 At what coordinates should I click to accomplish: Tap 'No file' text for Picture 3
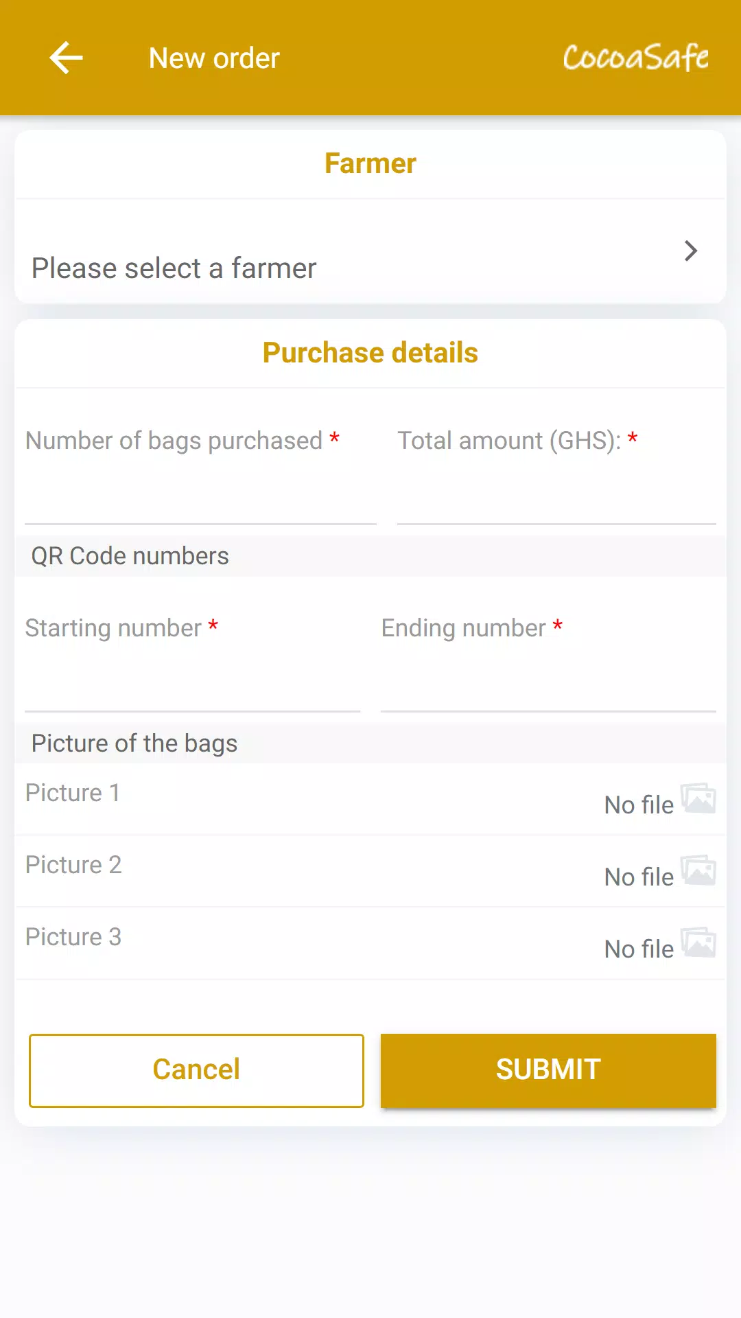(639, 949)
